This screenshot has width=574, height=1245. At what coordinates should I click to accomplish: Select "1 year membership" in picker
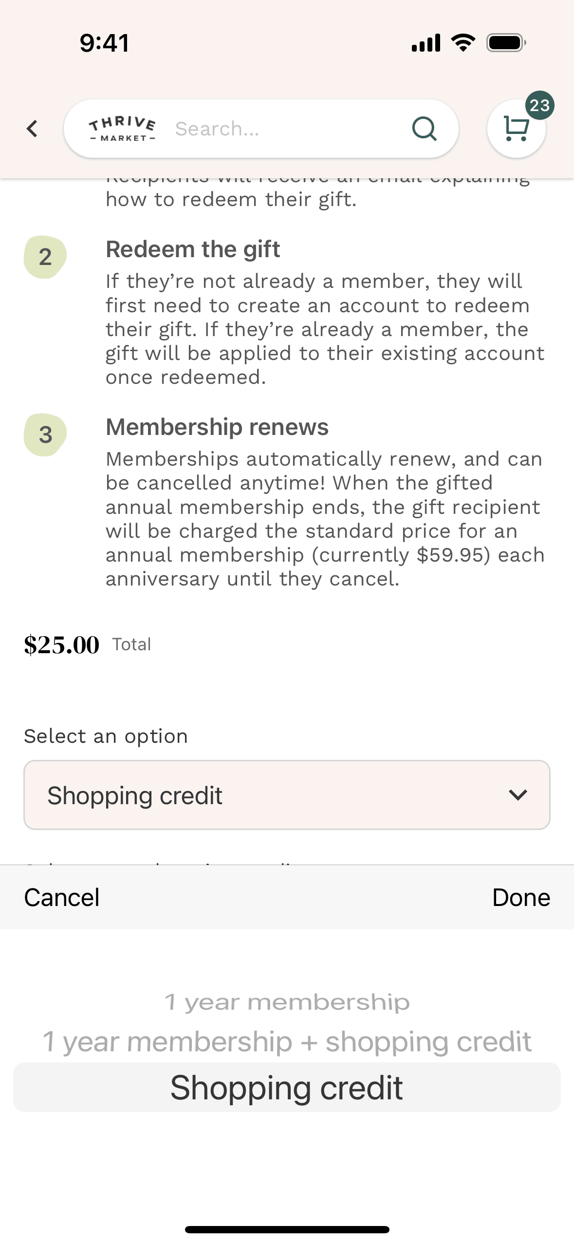287,1002
